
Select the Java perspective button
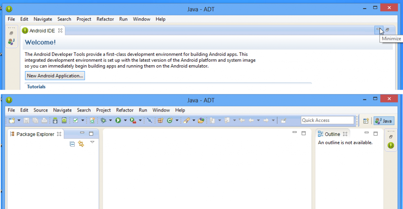(384, 121)
